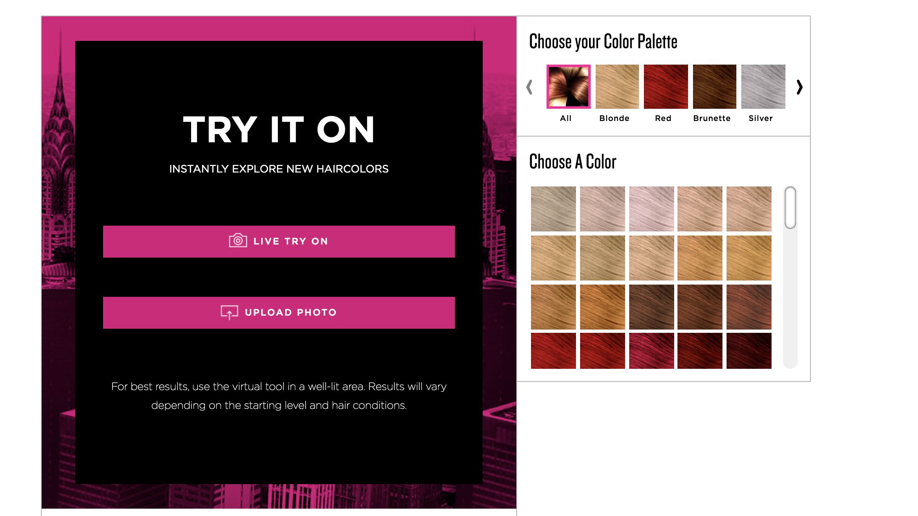Select the bright red swatch, first in fourth row
This screenshot has height=516, width=918.
[553, 351]
